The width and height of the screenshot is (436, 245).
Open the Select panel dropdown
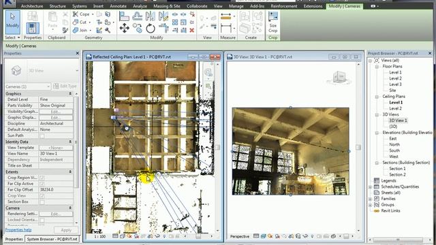(12, 37)
